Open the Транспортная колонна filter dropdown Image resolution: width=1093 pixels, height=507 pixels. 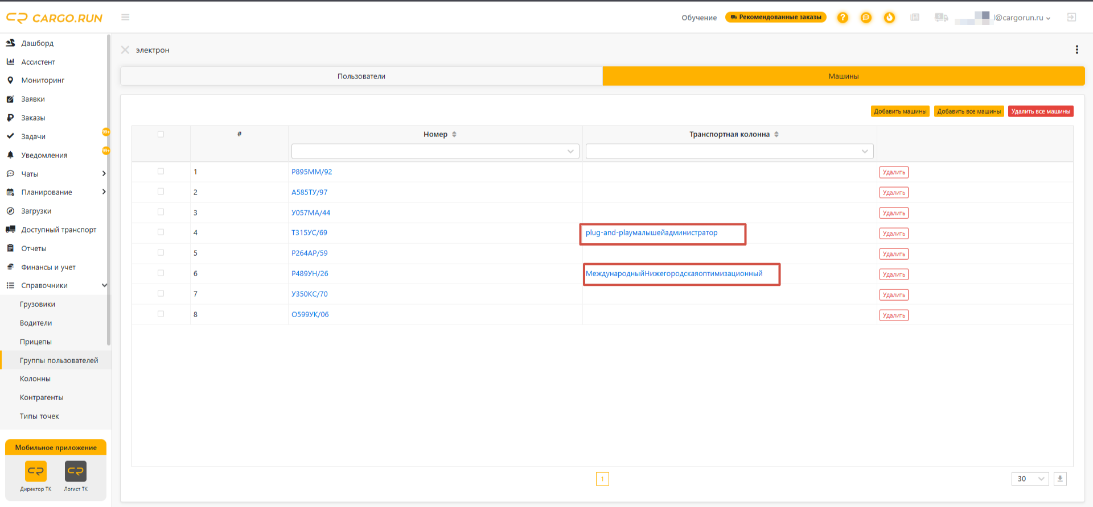(x=729, y=151)
